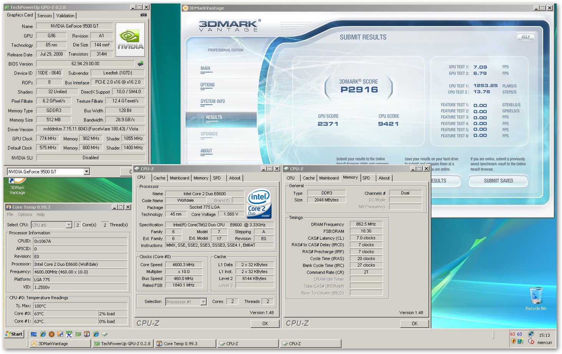This screenshot has width=562, height=354.
Task: Click the Tj. Max value 100°C in Core Temp
Action: click(80, 306)
